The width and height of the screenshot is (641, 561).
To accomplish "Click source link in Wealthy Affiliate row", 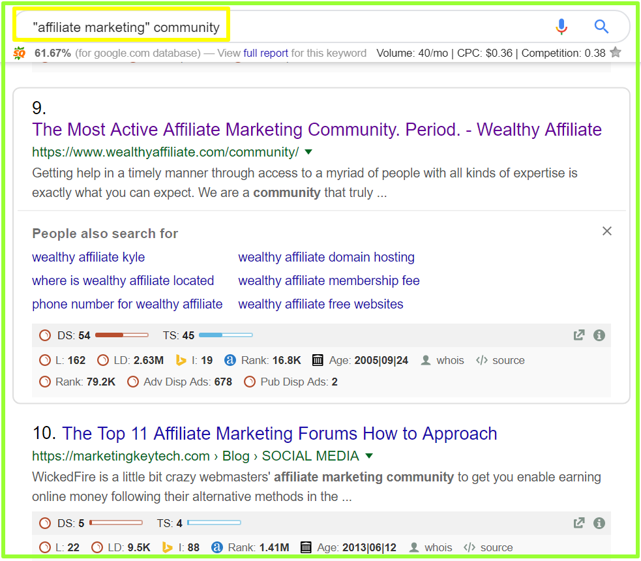I will 509,360.
